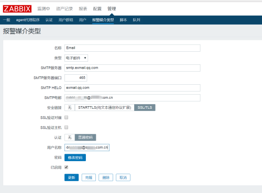The height and width of the screenshot is (193, 262).
Task: Click the 修改密码 button
Action: 75,157
